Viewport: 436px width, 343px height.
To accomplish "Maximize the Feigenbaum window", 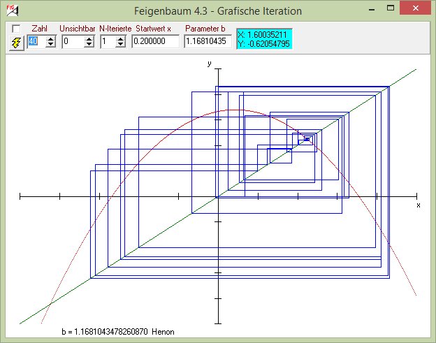I will click(x=391, y=8).
